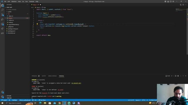Toggle the secondary sidebar layout button
Screen dimensions: 188x105
(x=171, y=1)
